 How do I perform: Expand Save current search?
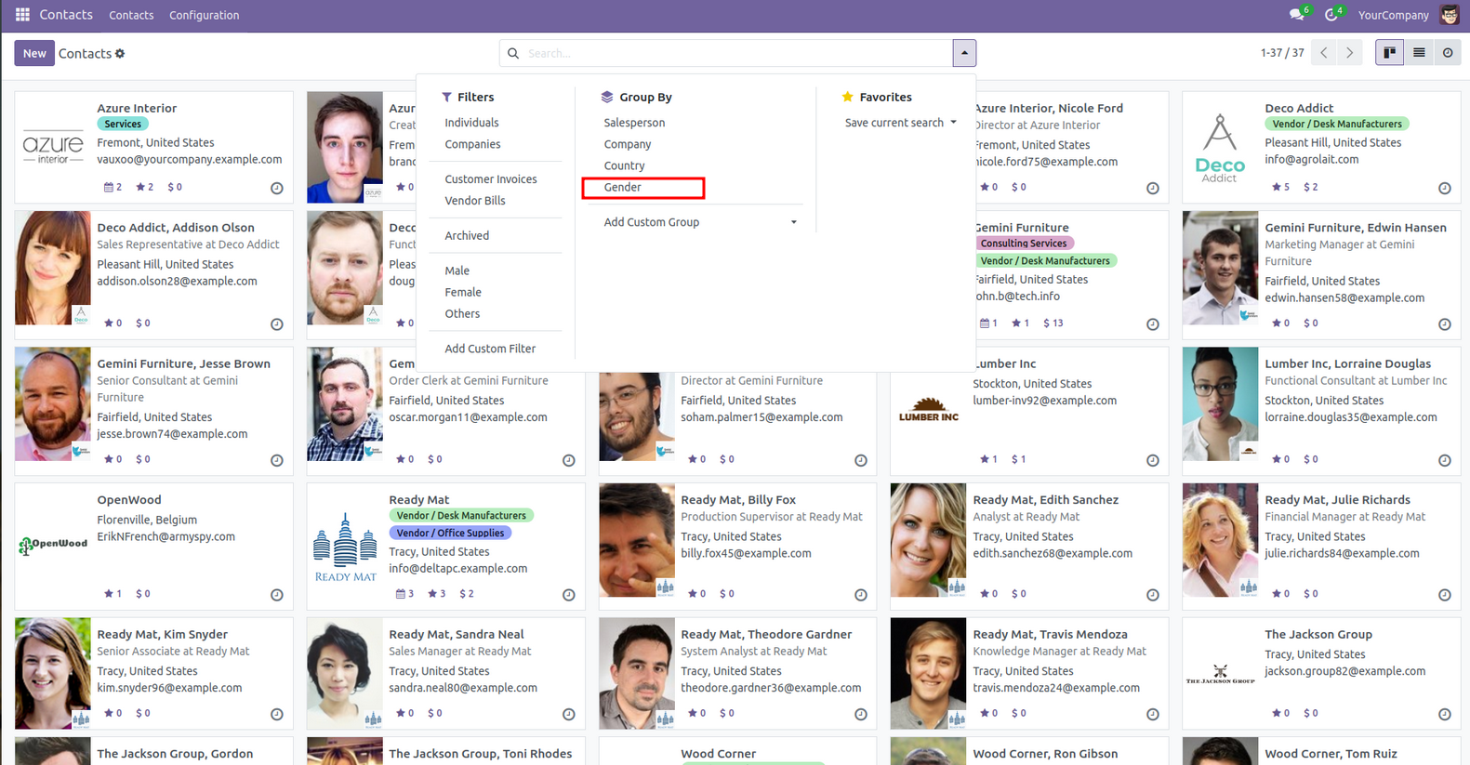(x=900, y=123)
